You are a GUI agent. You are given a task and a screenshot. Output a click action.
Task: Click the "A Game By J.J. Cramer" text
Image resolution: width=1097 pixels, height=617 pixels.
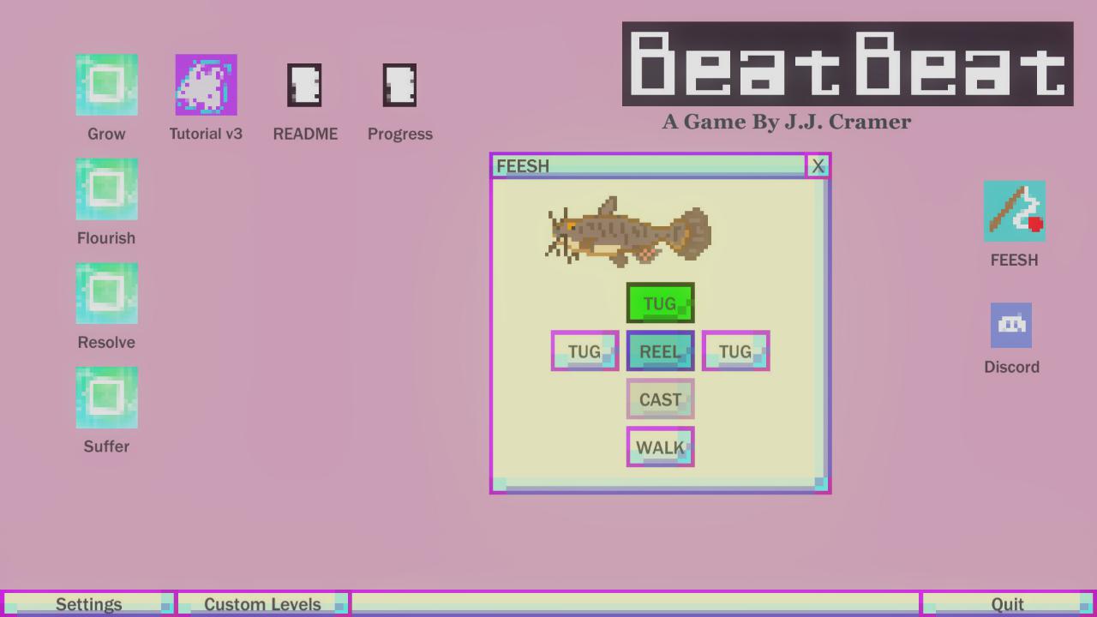[787, 122]
